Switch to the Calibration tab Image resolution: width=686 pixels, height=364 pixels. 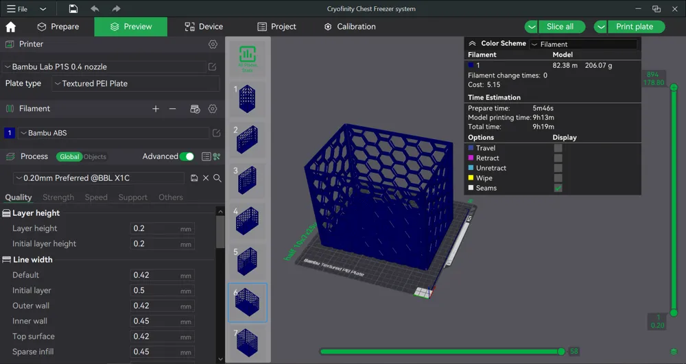tap(350, 27)
